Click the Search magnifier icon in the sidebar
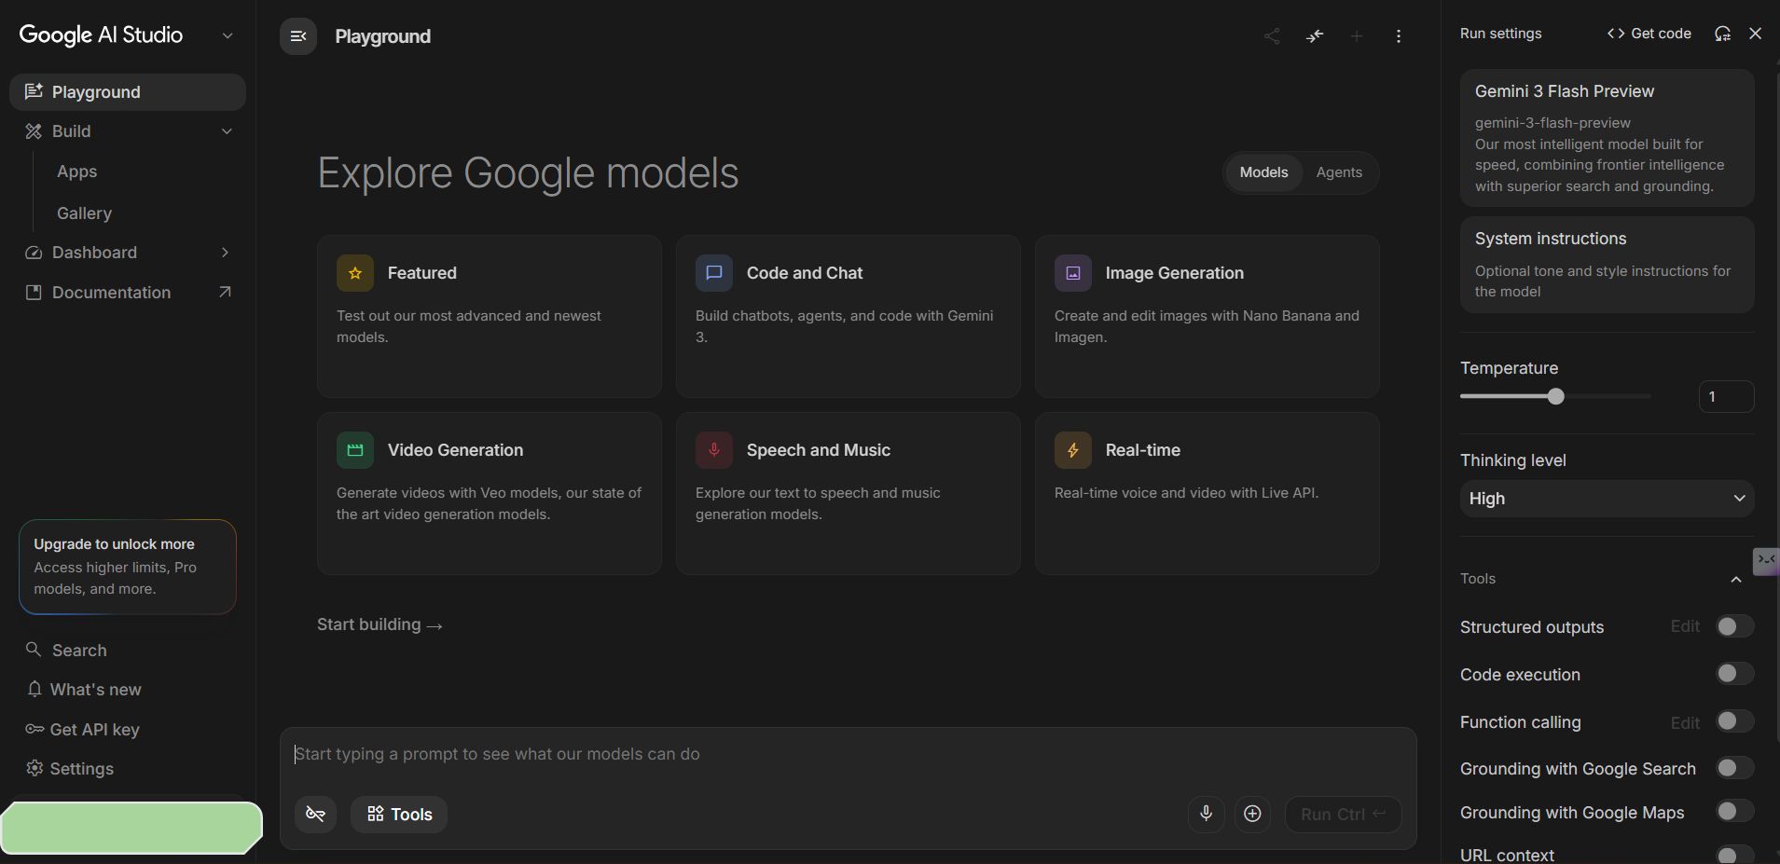 34,650
